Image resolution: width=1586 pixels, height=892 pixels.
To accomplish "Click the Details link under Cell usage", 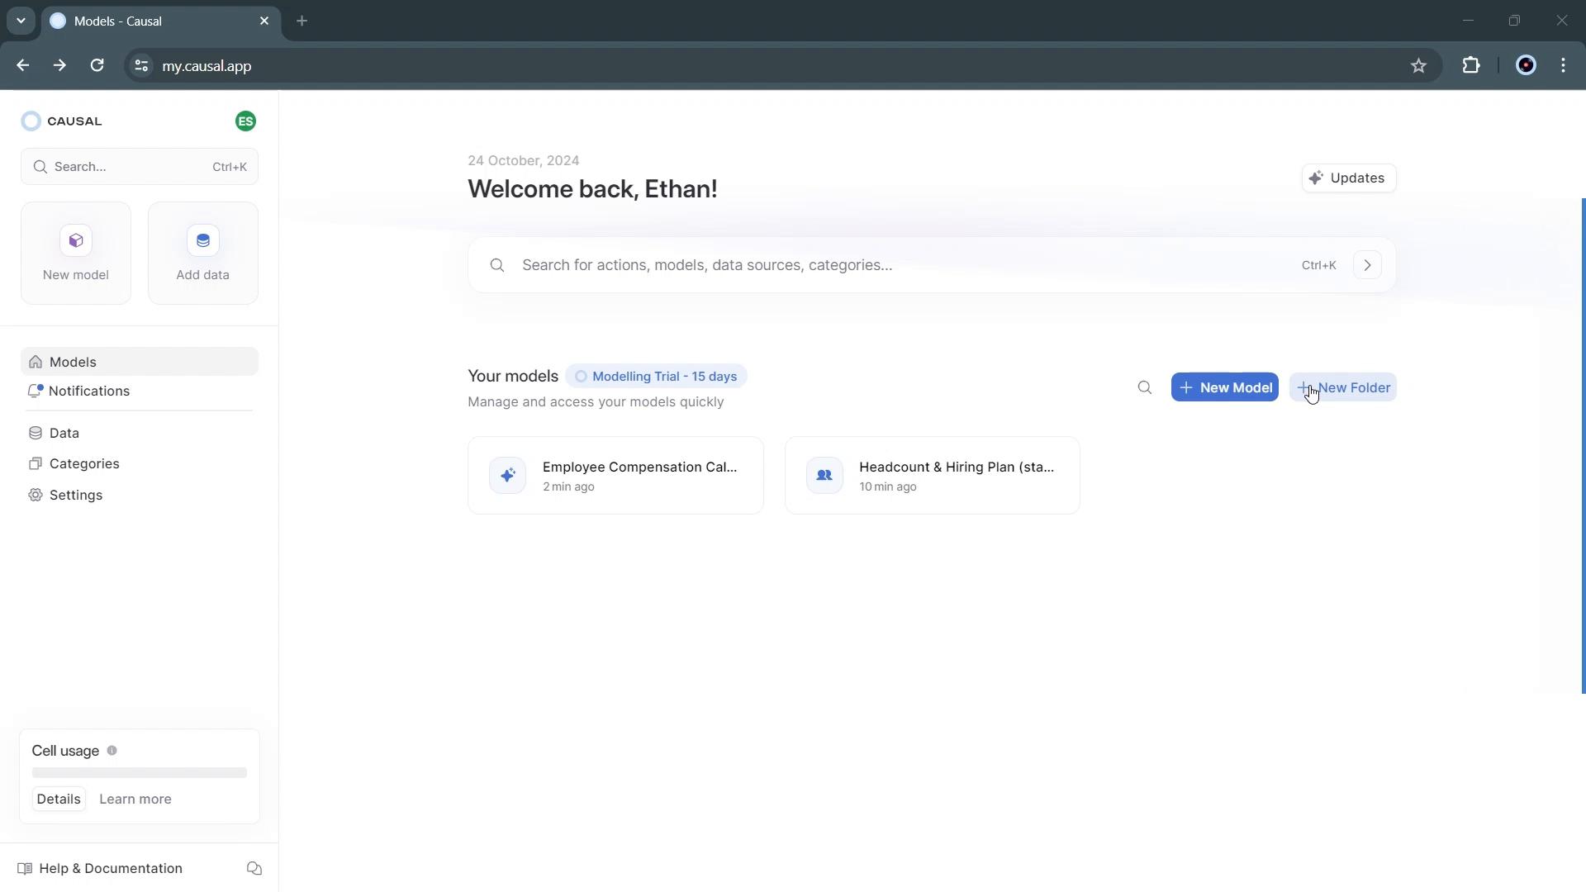I will tap(58, 799).
